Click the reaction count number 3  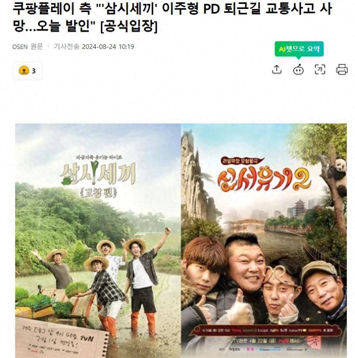point(34,71)
